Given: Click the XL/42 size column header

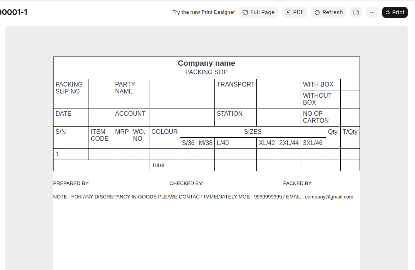Looking at the screenshot, I should coord(266,143).
